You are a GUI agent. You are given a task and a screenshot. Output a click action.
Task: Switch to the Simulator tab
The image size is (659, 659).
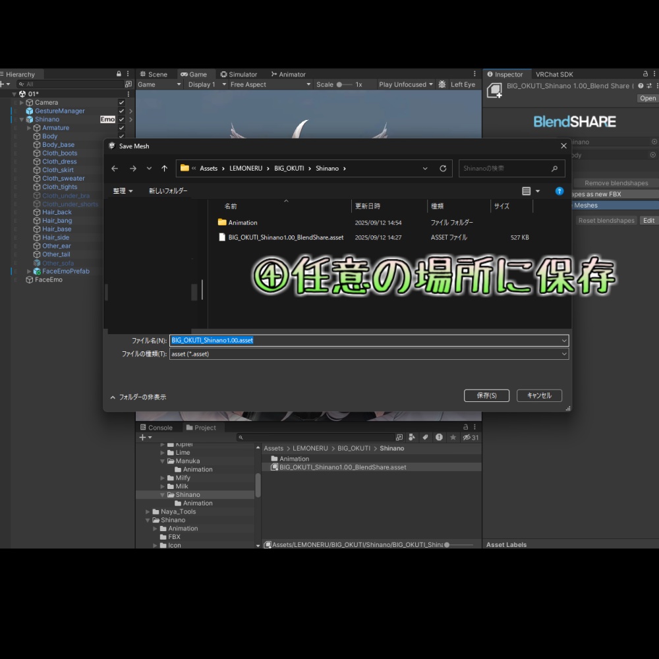pos(239,74)
